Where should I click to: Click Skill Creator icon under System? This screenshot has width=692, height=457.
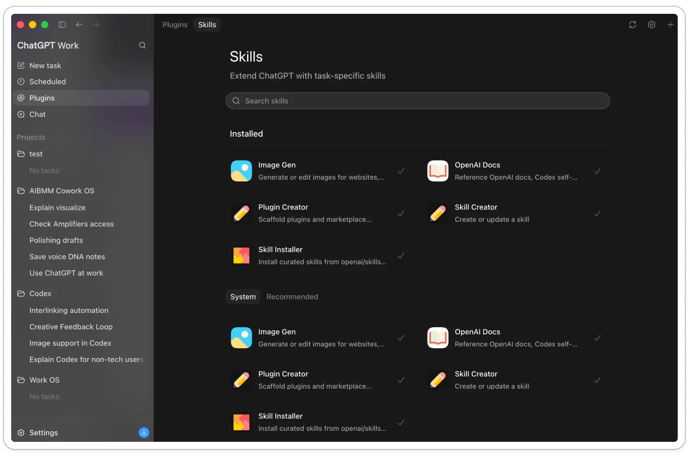click(x=438, y=380)
